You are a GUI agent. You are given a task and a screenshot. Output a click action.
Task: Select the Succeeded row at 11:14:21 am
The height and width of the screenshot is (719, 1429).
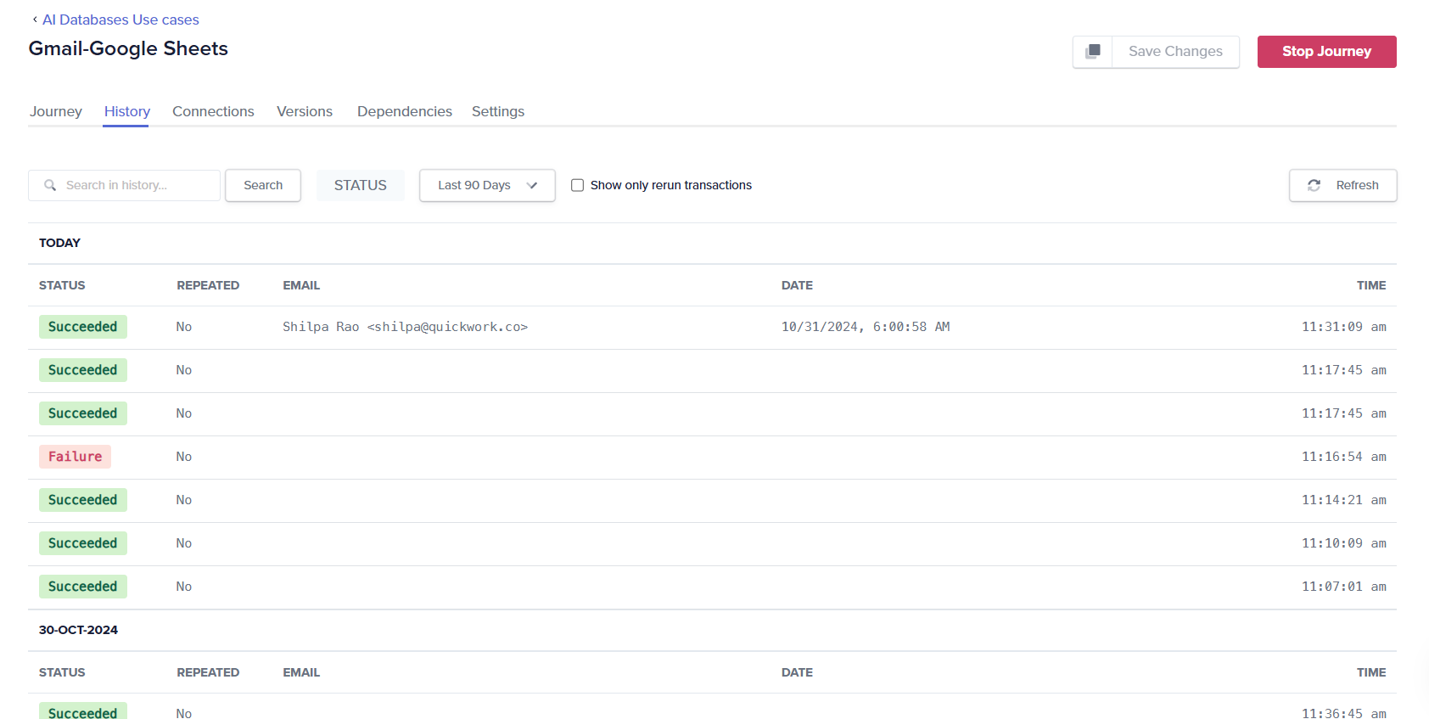coord(712,501)
